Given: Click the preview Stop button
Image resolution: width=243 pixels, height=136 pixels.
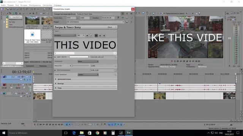Looking at the screenshot, I should 187,61.
